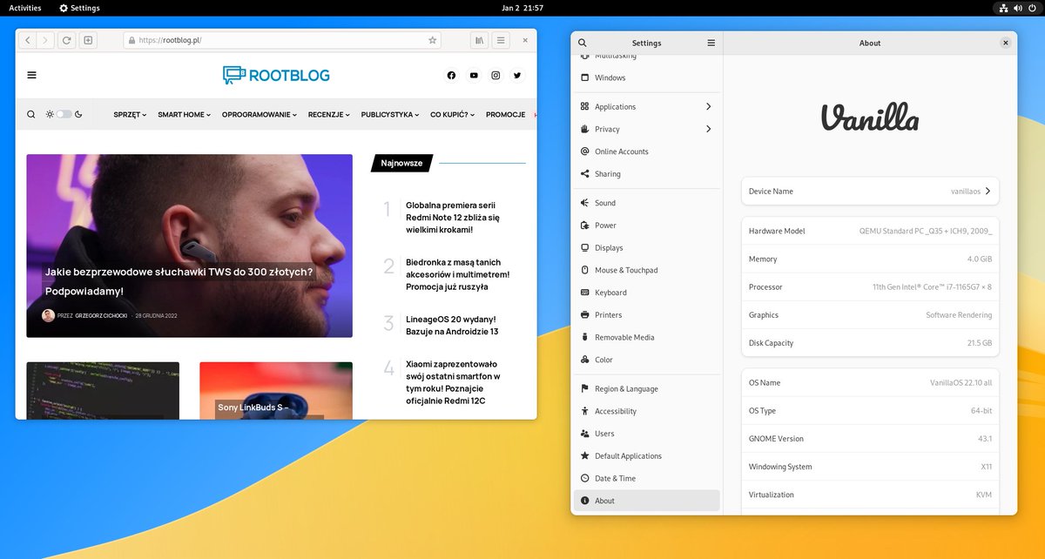Open the browser library sidebar icon
Screen dimensions: 1045x559
coord(480,39)
